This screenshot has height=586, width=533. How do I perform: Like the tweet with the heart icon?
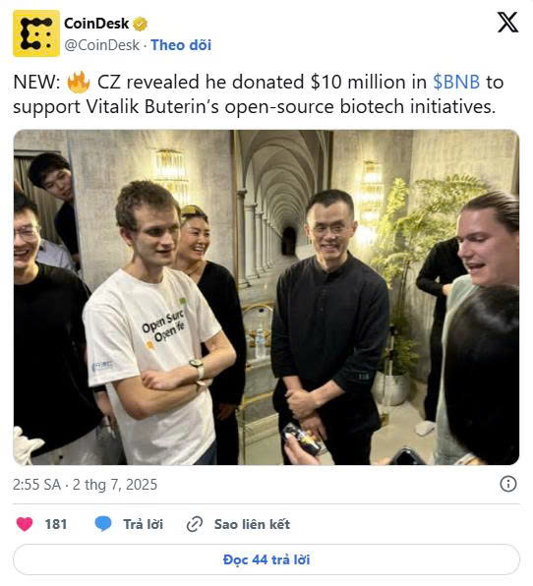click(x=25, y=524)
